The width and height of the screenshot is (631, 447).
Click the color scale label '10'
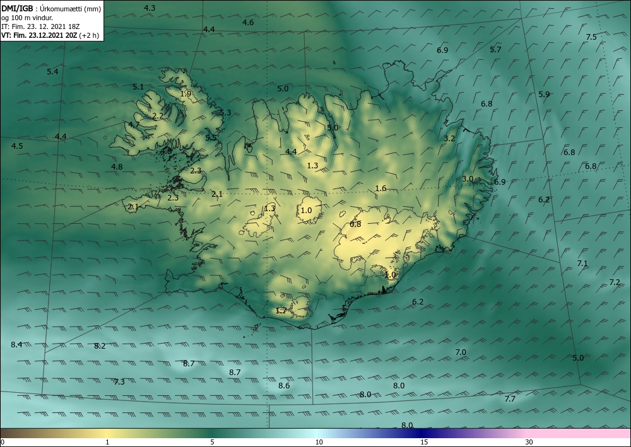tap(319, 442)
